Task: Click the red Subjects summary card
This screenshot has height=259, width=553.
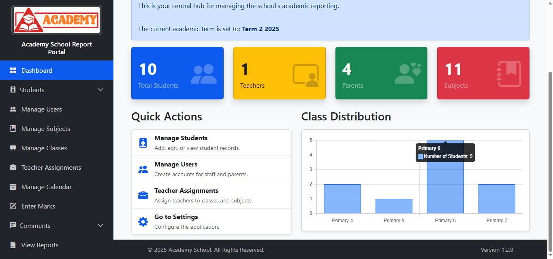Action: (483, 73)
